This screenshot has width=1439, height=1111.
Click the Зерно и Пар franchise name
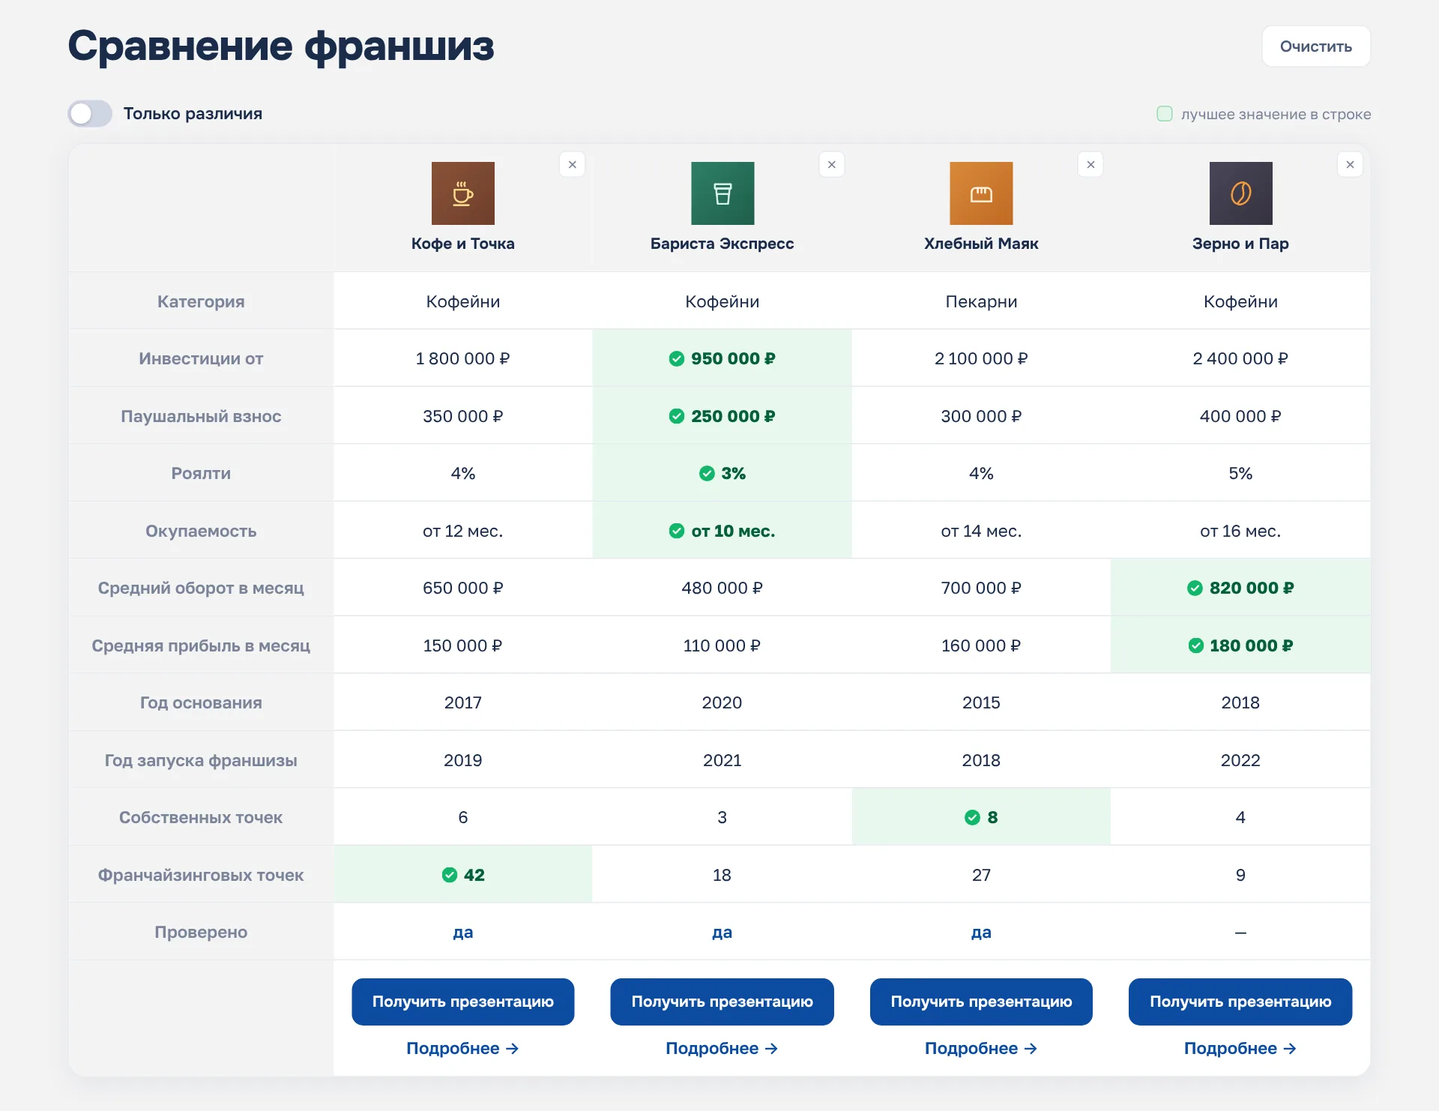[x=1240, y=244]
